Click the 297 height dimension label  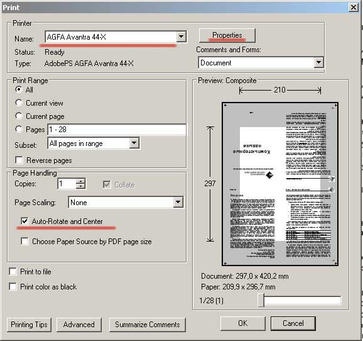click(x=210, y=184)
